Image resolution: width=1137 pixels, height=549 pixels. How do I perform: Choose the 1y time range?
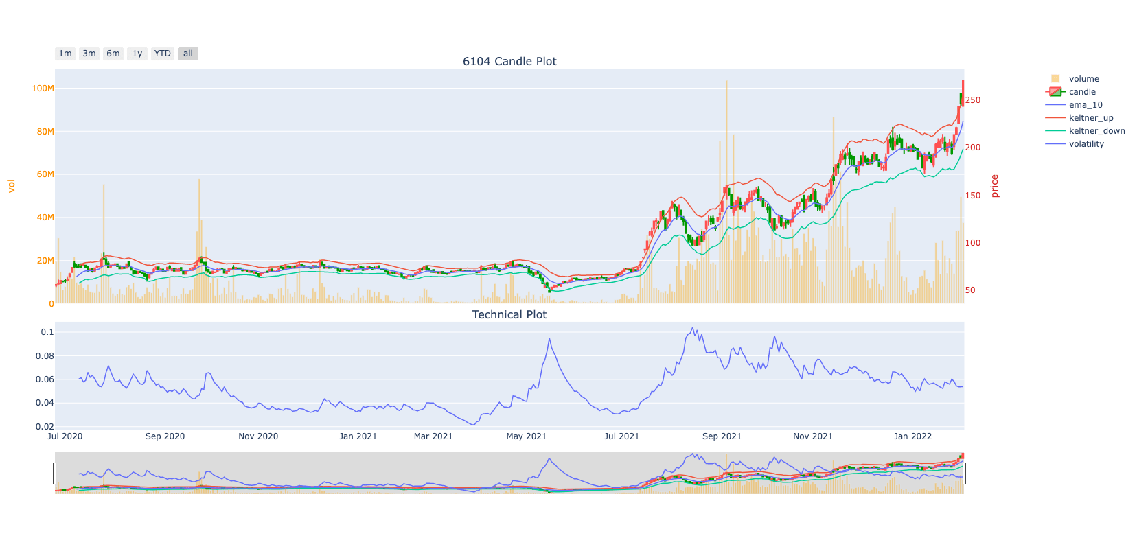(137, 54)
